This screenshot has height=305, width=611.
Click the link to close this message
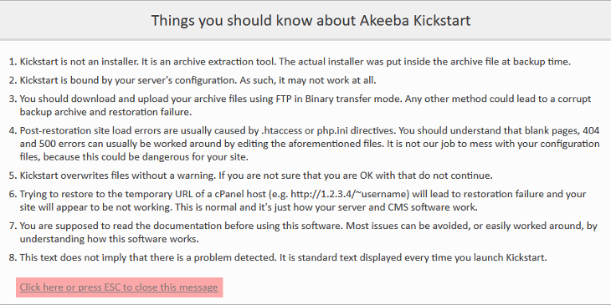tap(119, 287)
